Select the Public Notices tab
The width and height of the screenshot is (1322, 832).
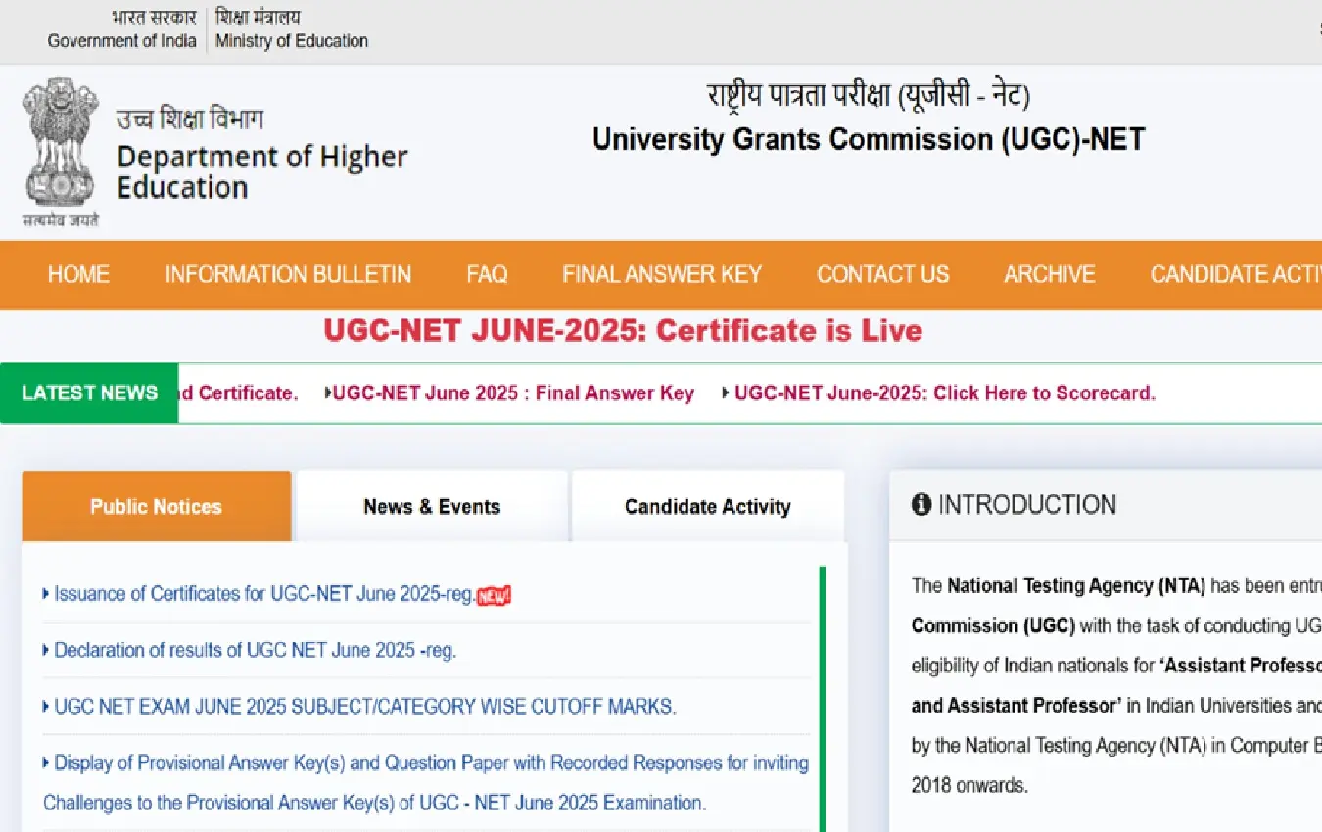[x=155, y=506]
